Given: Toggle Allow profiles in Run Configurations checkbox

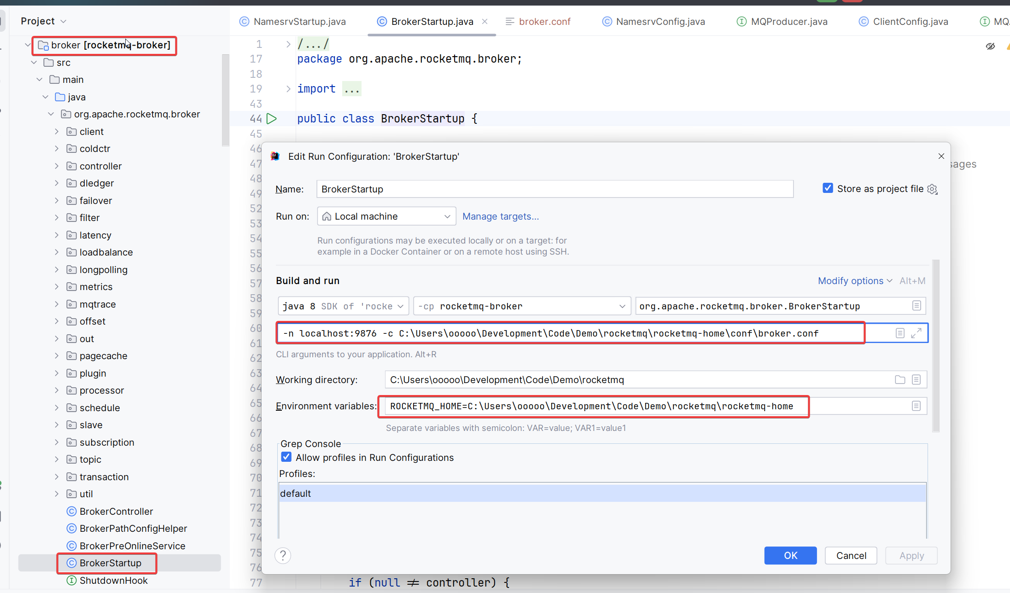Looking at the screenshot, I should pyautogui.click(x=286, y=457).
